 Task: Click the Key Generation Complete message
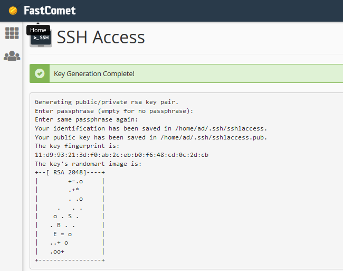pyautogui.click(x=94, y=73)
